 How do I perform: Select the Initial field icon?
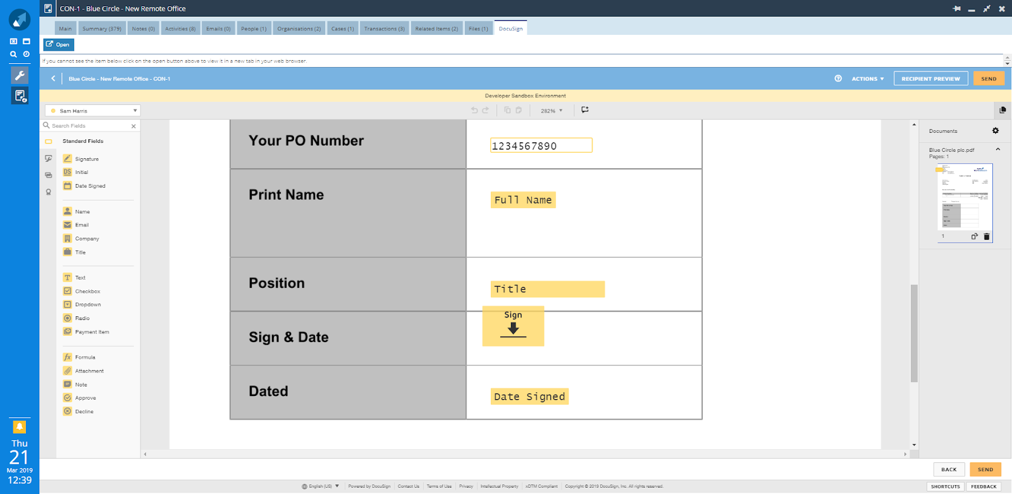[67, 172]
